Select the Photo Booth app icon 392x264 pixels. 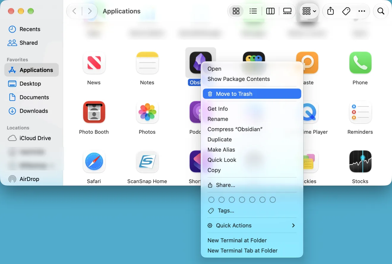point(94,112)
